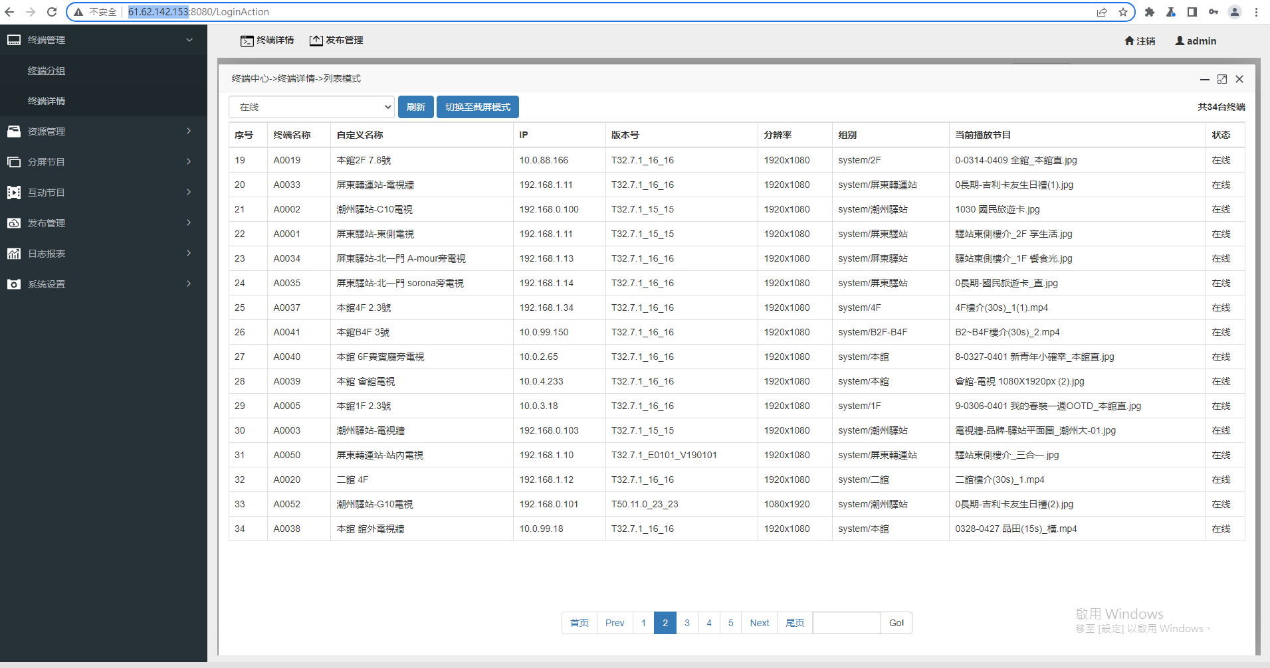Screen dimensions: 1270x668
Task: Reload the browser page
Action: pos(52,12)
